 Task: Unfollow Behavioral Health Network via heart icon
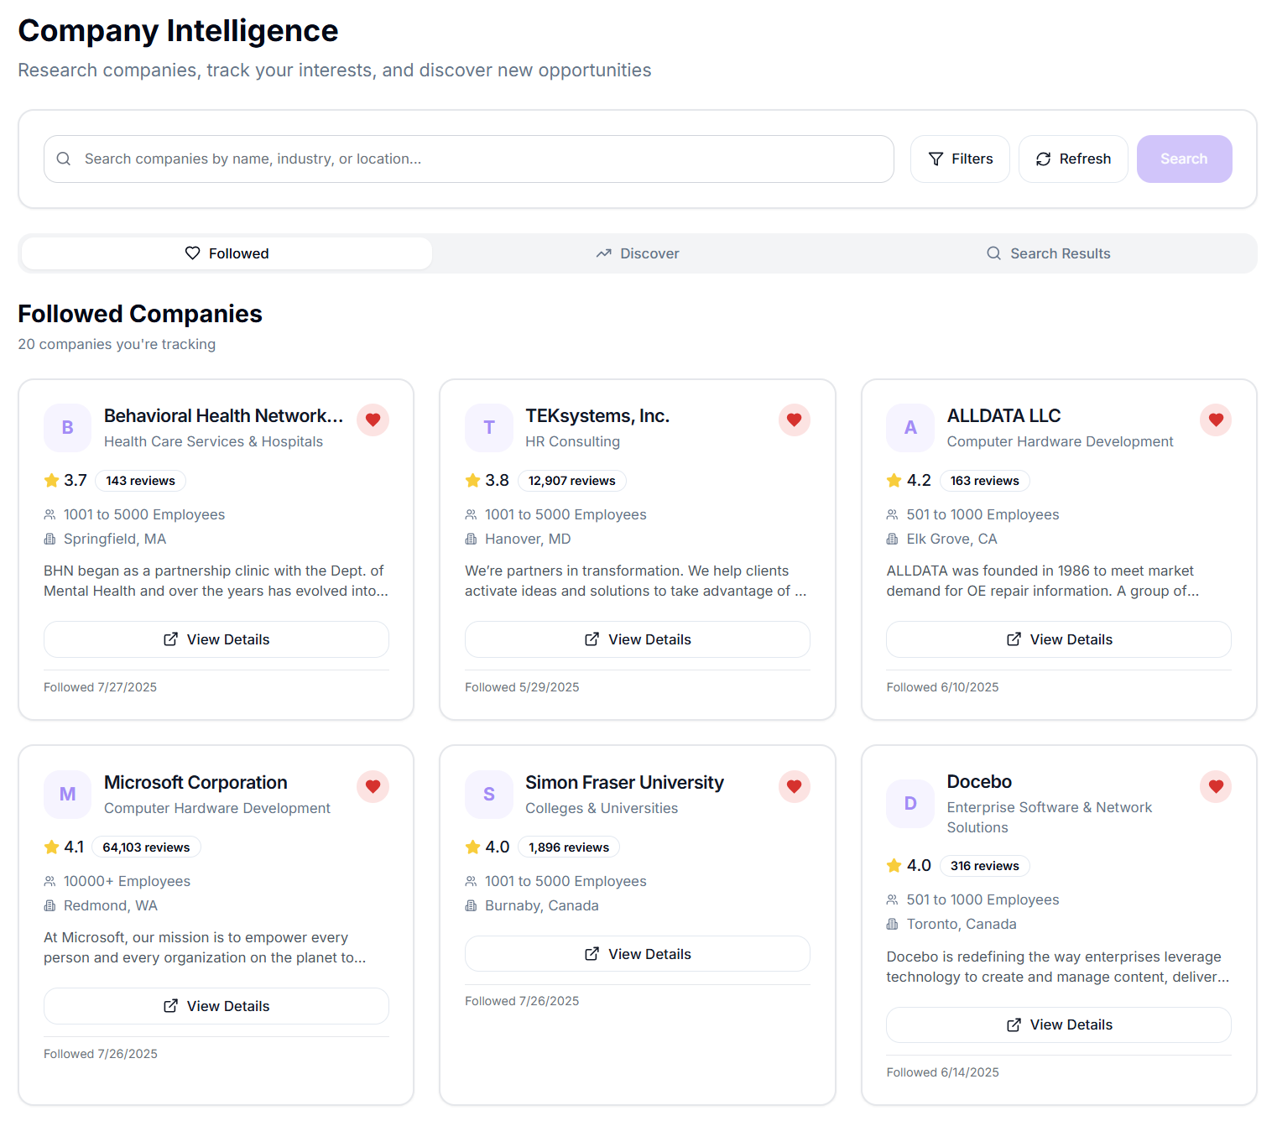(x=373, y=420)
